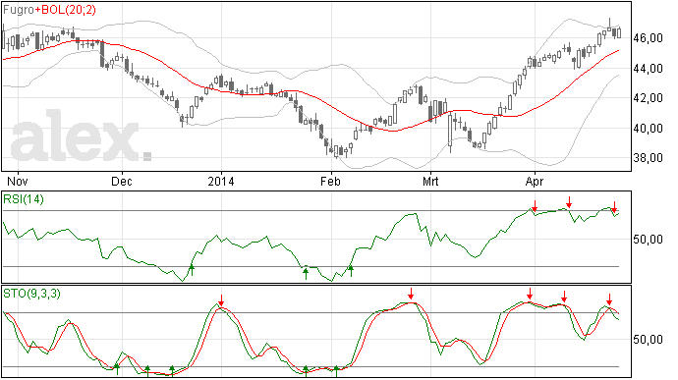Click the 50,00 label on the RSI panel
Image resolution: width=678 pixels, height=380 pixels.
pos(648,239)
